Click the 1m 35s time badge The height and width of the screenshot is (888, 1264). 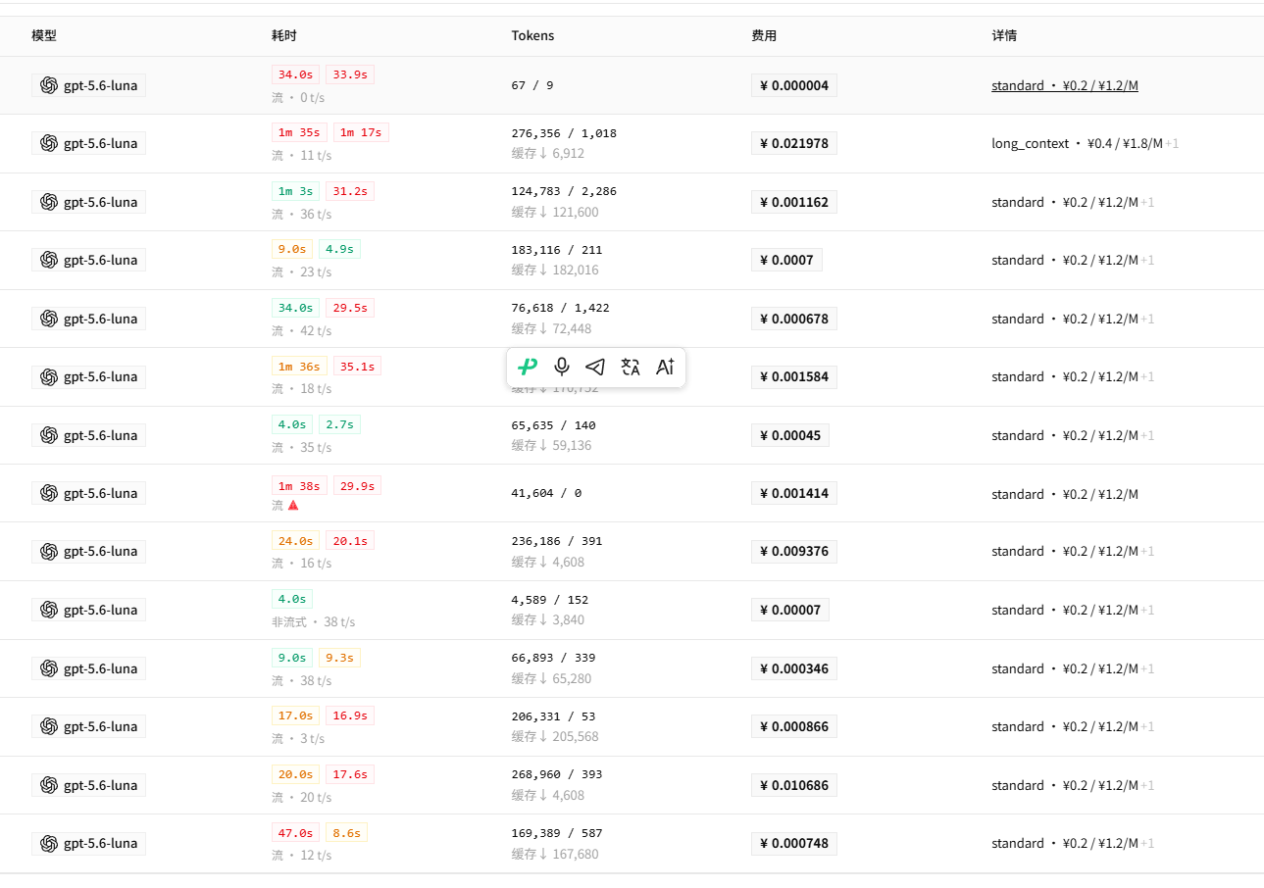coord(299,132)
